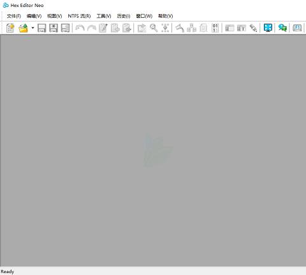Click the structure hierarchy icon
This screenshot has height=275, width=306.
point(191,28)
